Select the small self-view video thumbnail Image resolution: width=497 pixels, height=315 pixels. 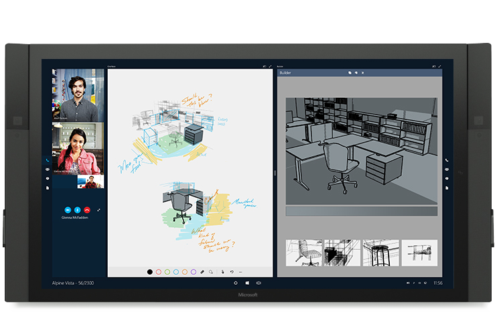click(x=90, y=181)
